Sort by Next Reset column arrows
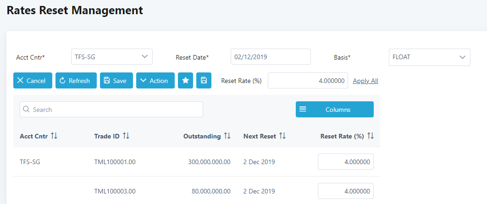 282,136
